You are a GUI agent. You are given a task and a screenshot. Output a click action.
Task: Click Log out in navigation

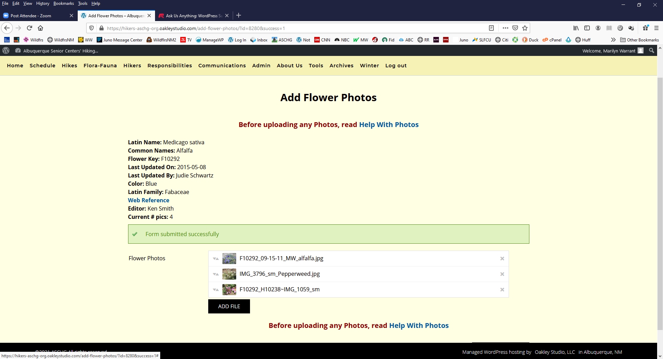pyautogui.click(x=396, y=66)
